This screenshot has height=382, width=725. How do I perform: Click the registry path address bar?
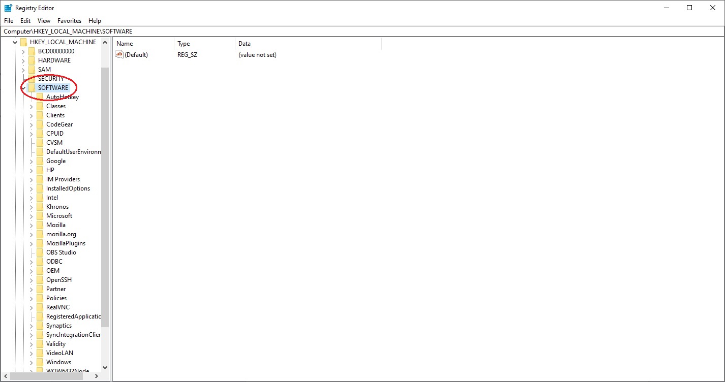tap(362, 31)
